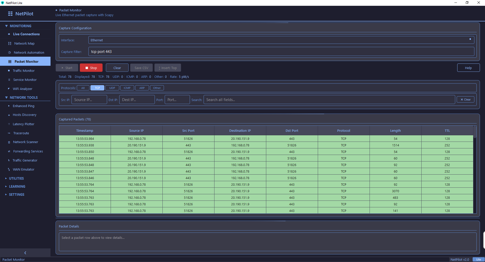Open the Enhanced Ping tool
This screenshot has width=485, height=262.
coord(23,106)
